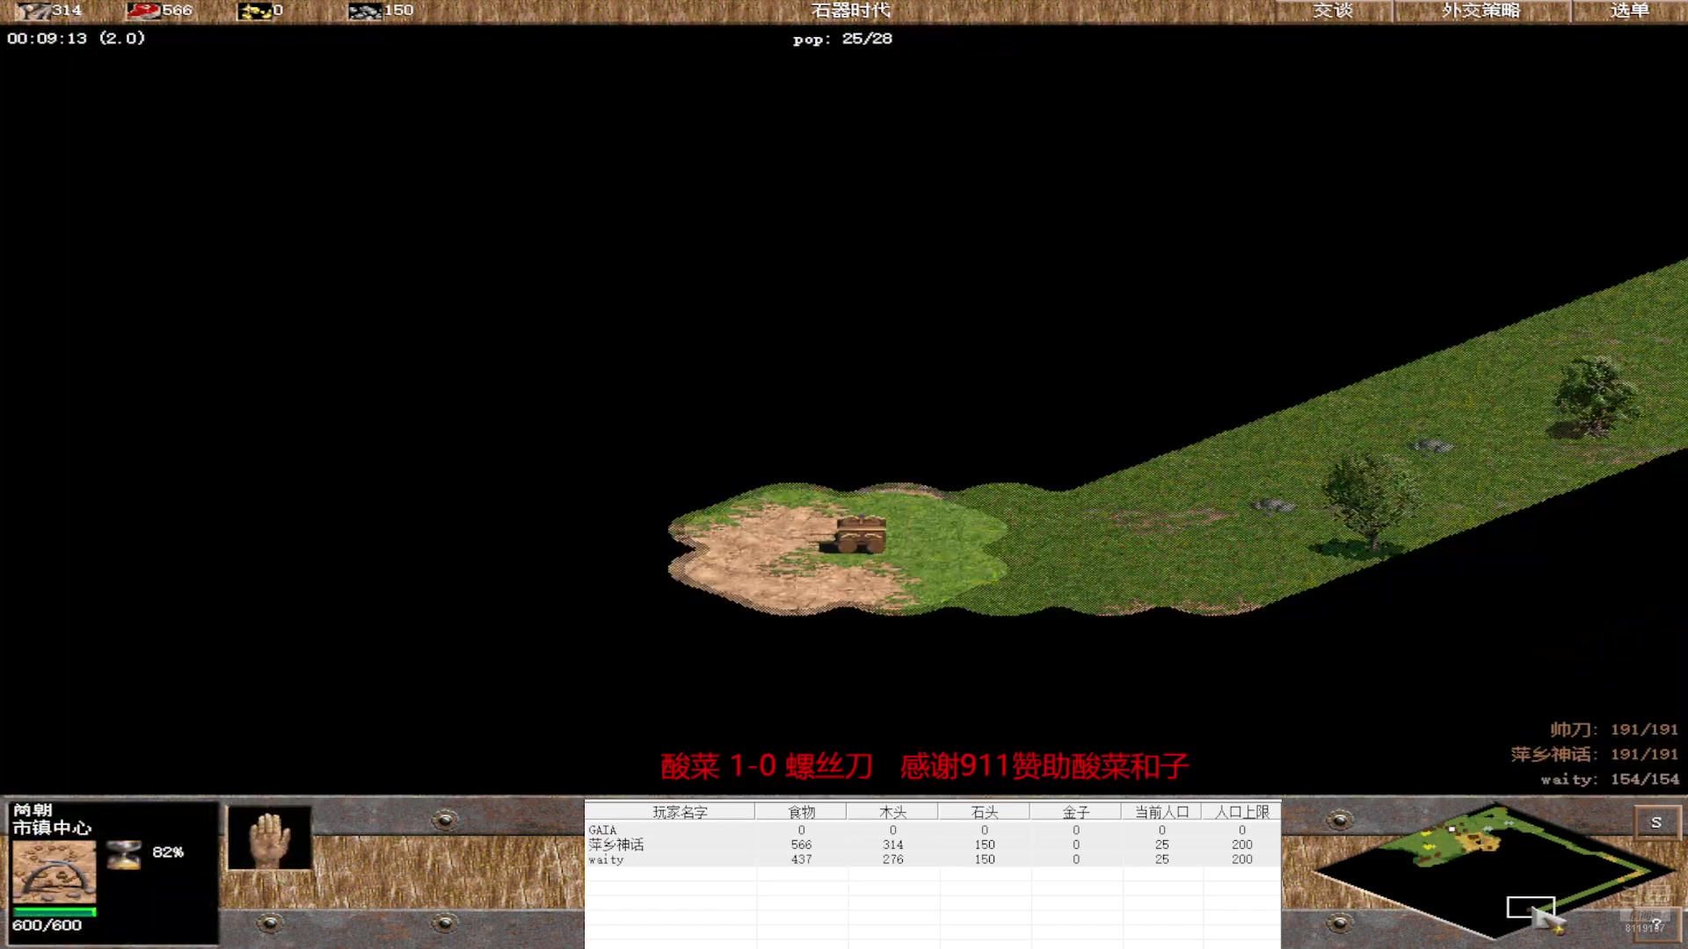Viewport: 1688px width, 949px height.
Task: Click the 金子 column header
Action: pos(1075,812)
